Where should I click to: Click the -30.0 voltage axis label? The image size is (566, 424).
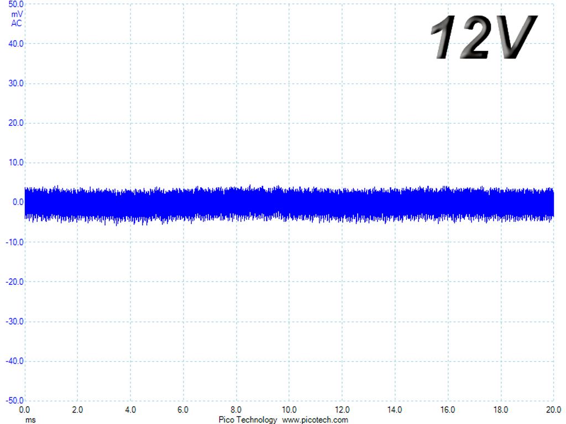tap(14, 321)
